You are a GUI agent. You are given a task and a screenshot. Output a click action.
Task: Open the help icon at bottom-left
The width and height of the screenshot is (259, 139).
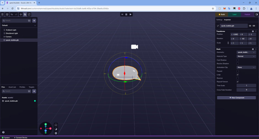click(x=3, y=132)
